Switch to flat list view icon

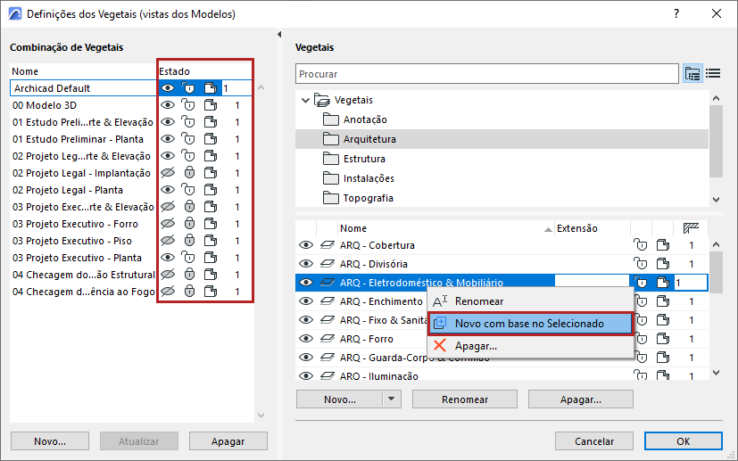[x=713, y=74]
